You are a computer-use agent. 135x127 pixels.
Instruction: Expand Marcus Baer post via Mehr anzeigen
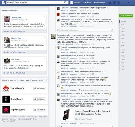[x=23, y=47]
